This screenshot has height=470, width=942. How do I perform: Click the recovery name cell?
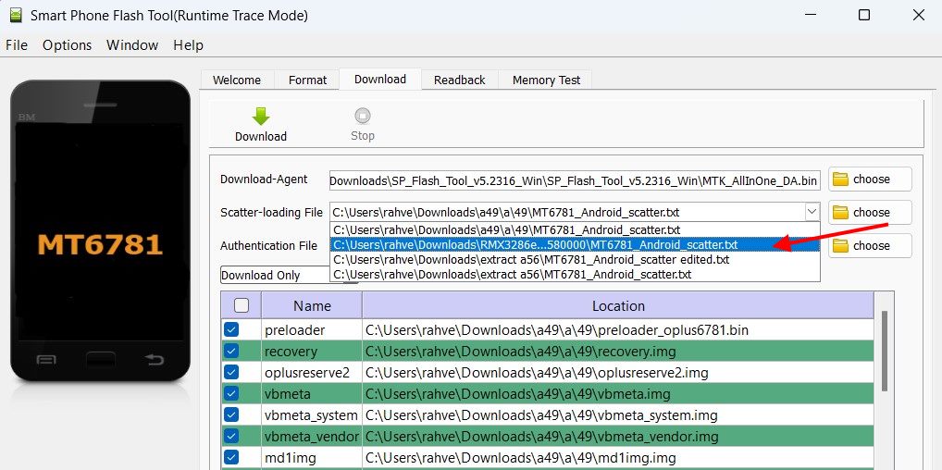[x=312, y=351]
